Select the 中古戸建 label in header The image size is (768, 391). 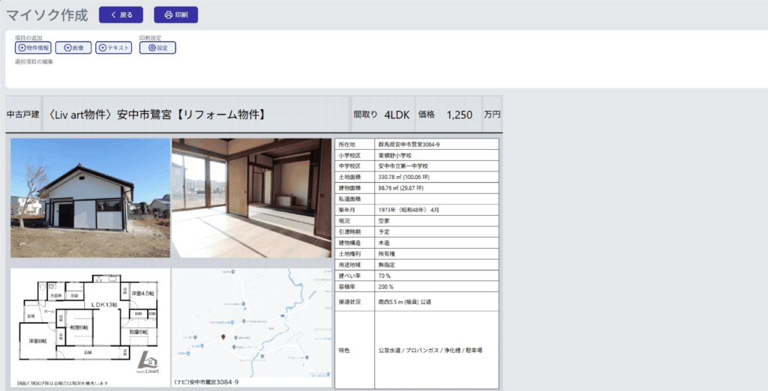point(22,115)
